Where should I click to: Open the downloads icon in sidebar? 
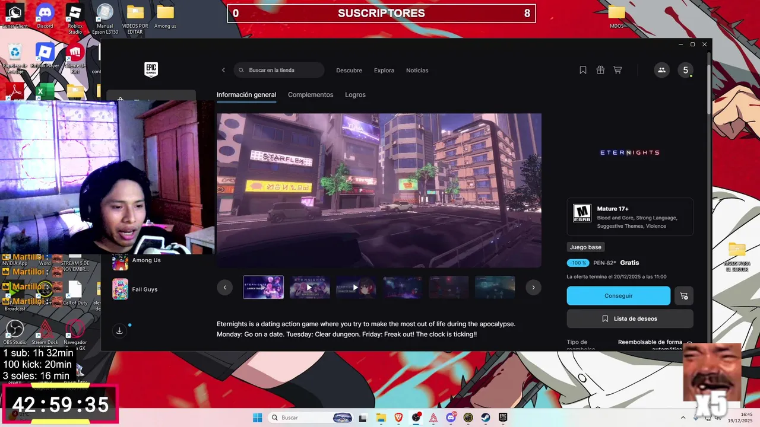coord(119,330)
